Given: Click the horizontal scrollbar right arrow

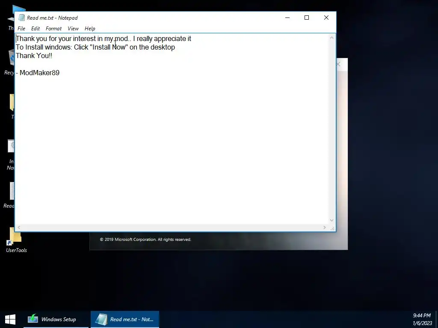Looking at the screenshot, I should pos(324,228).
